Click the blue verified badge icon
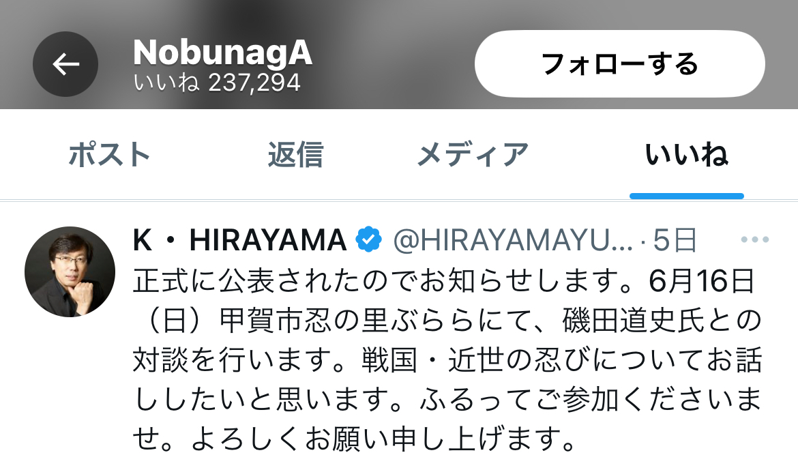The height and width of the screenshot is (470, 798). tap(369, 239)
